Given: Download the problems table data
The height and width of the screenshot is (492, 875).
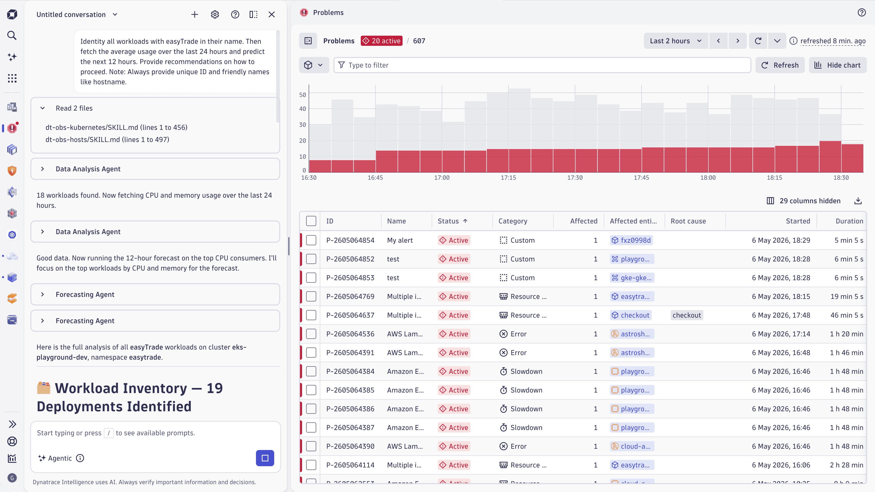Looking at the screenshot, I should click(858, 201).
